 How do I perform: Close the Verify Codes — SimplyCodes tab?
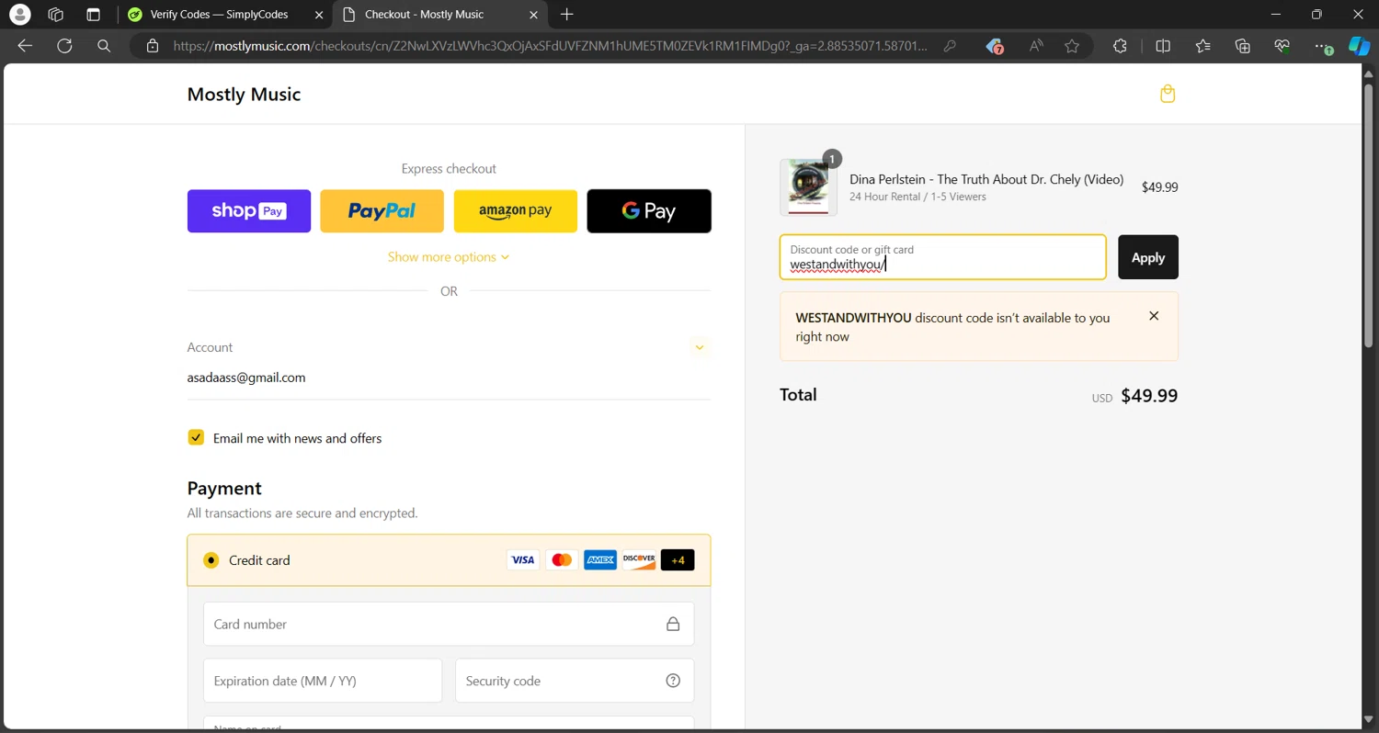tap(319, 15)
